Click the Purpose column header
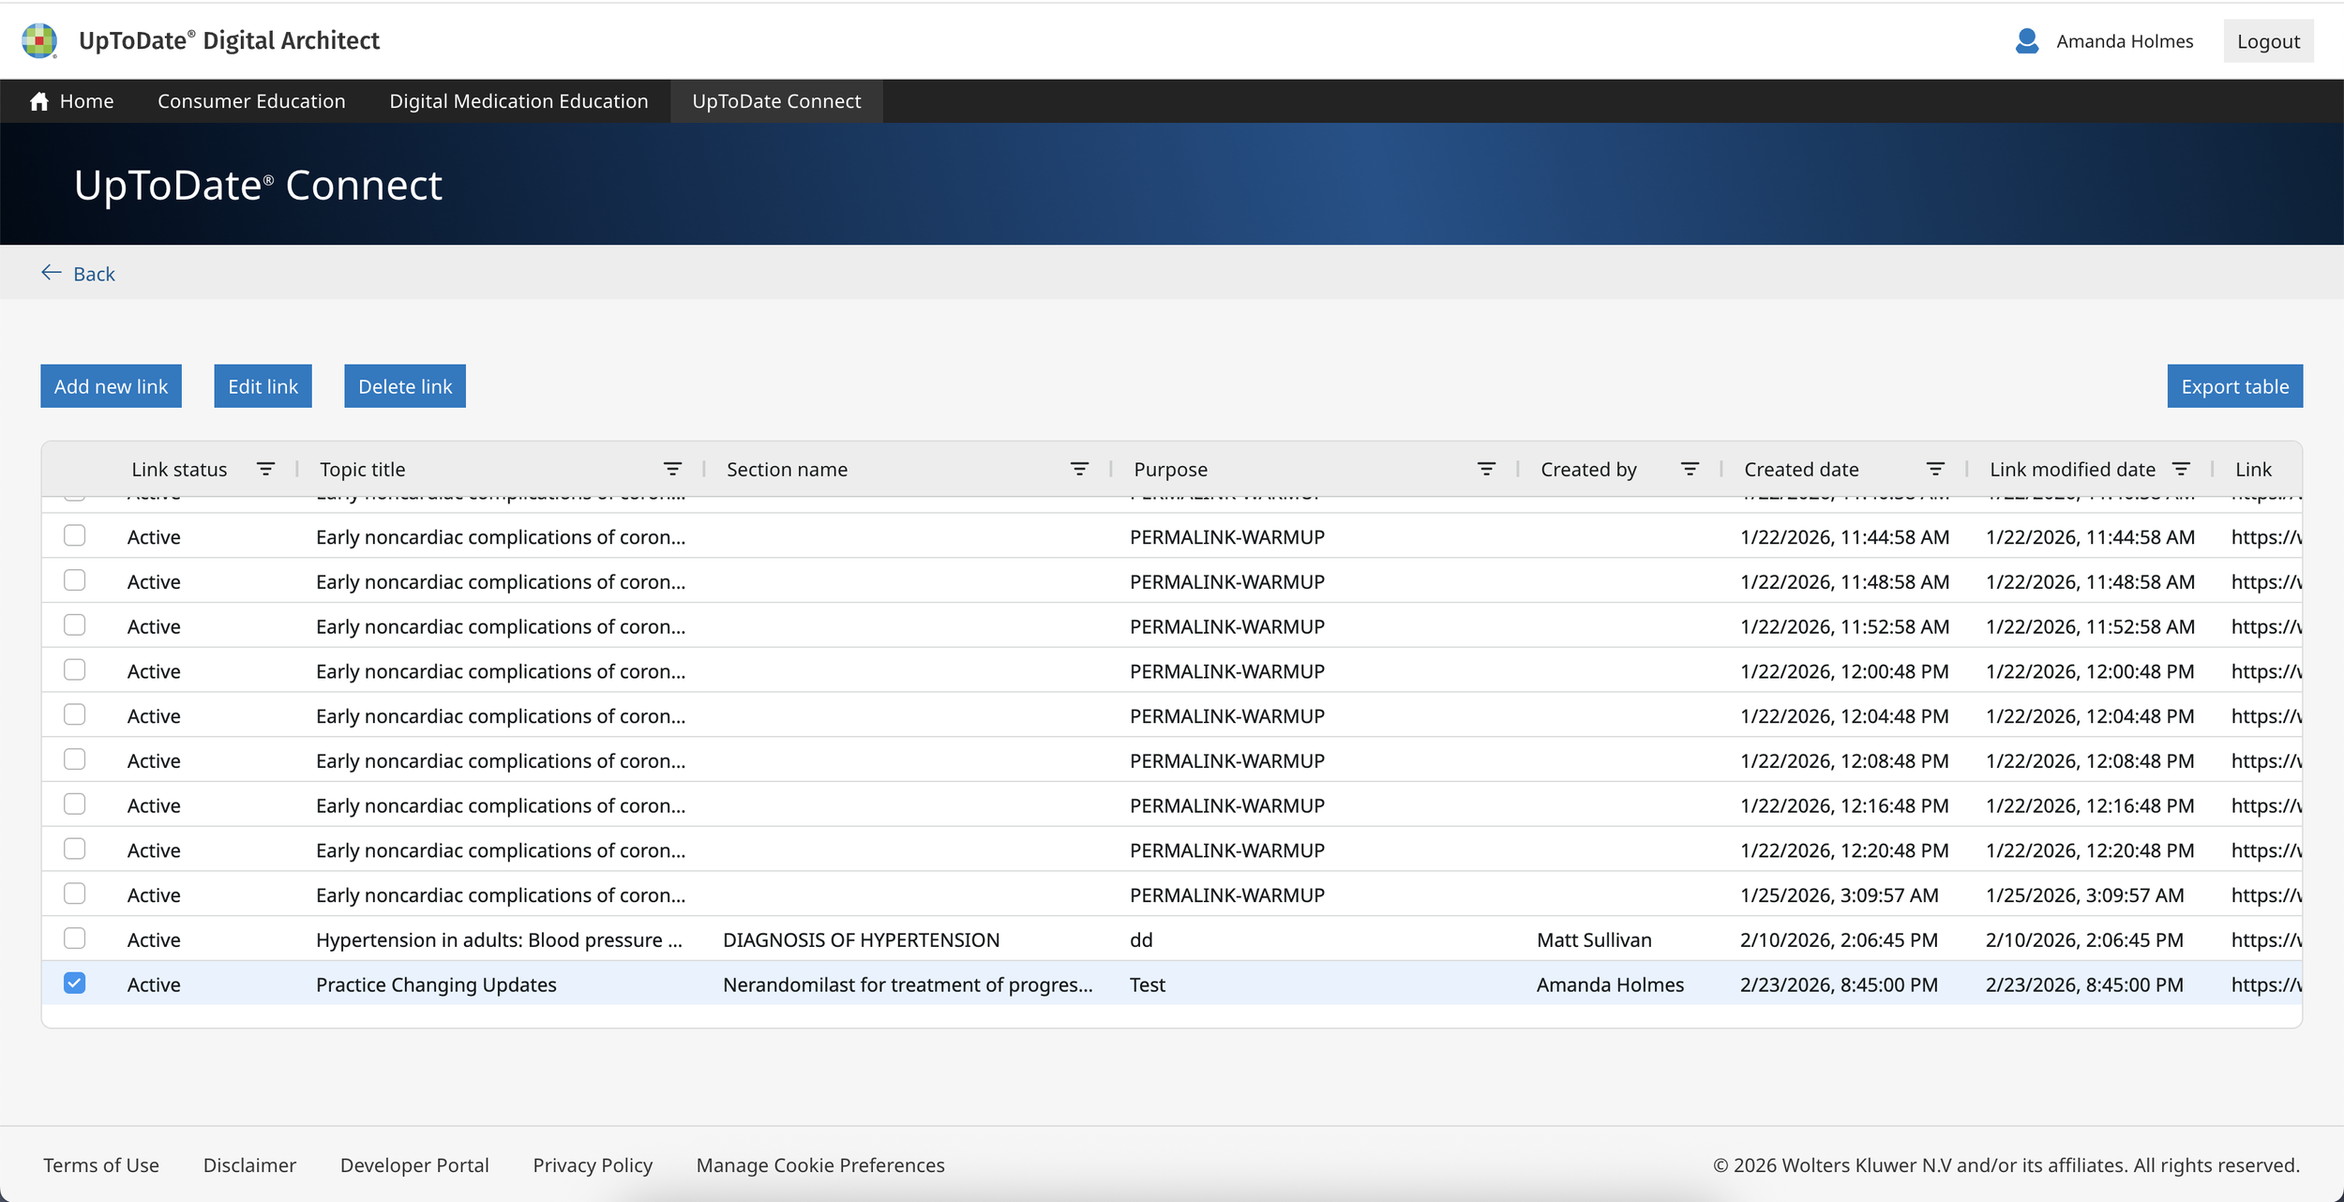The image size is (2344, 1202). tap(1170, 470)
